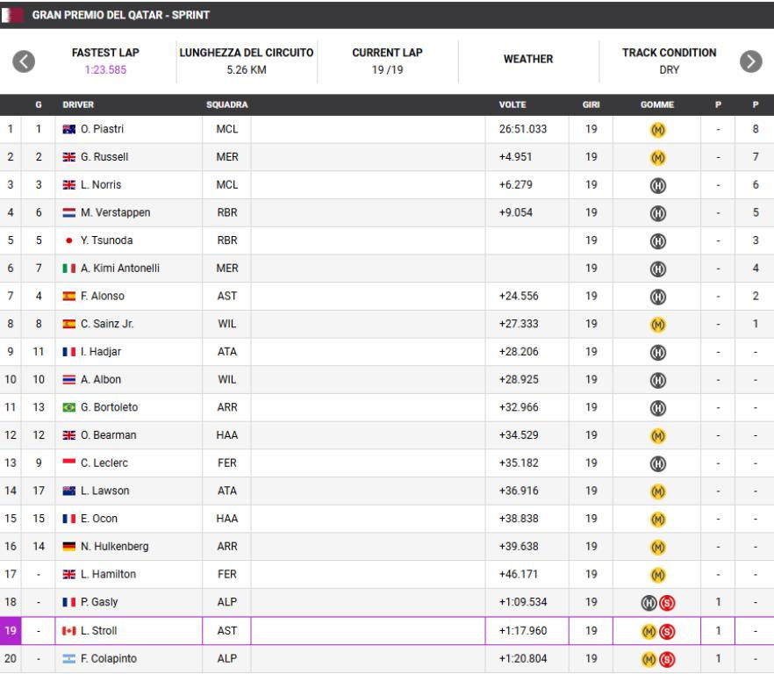Click the medium tyre icon in Lawson's row
The height and width of the screenshot is (674, 774).
coord(657,491)
